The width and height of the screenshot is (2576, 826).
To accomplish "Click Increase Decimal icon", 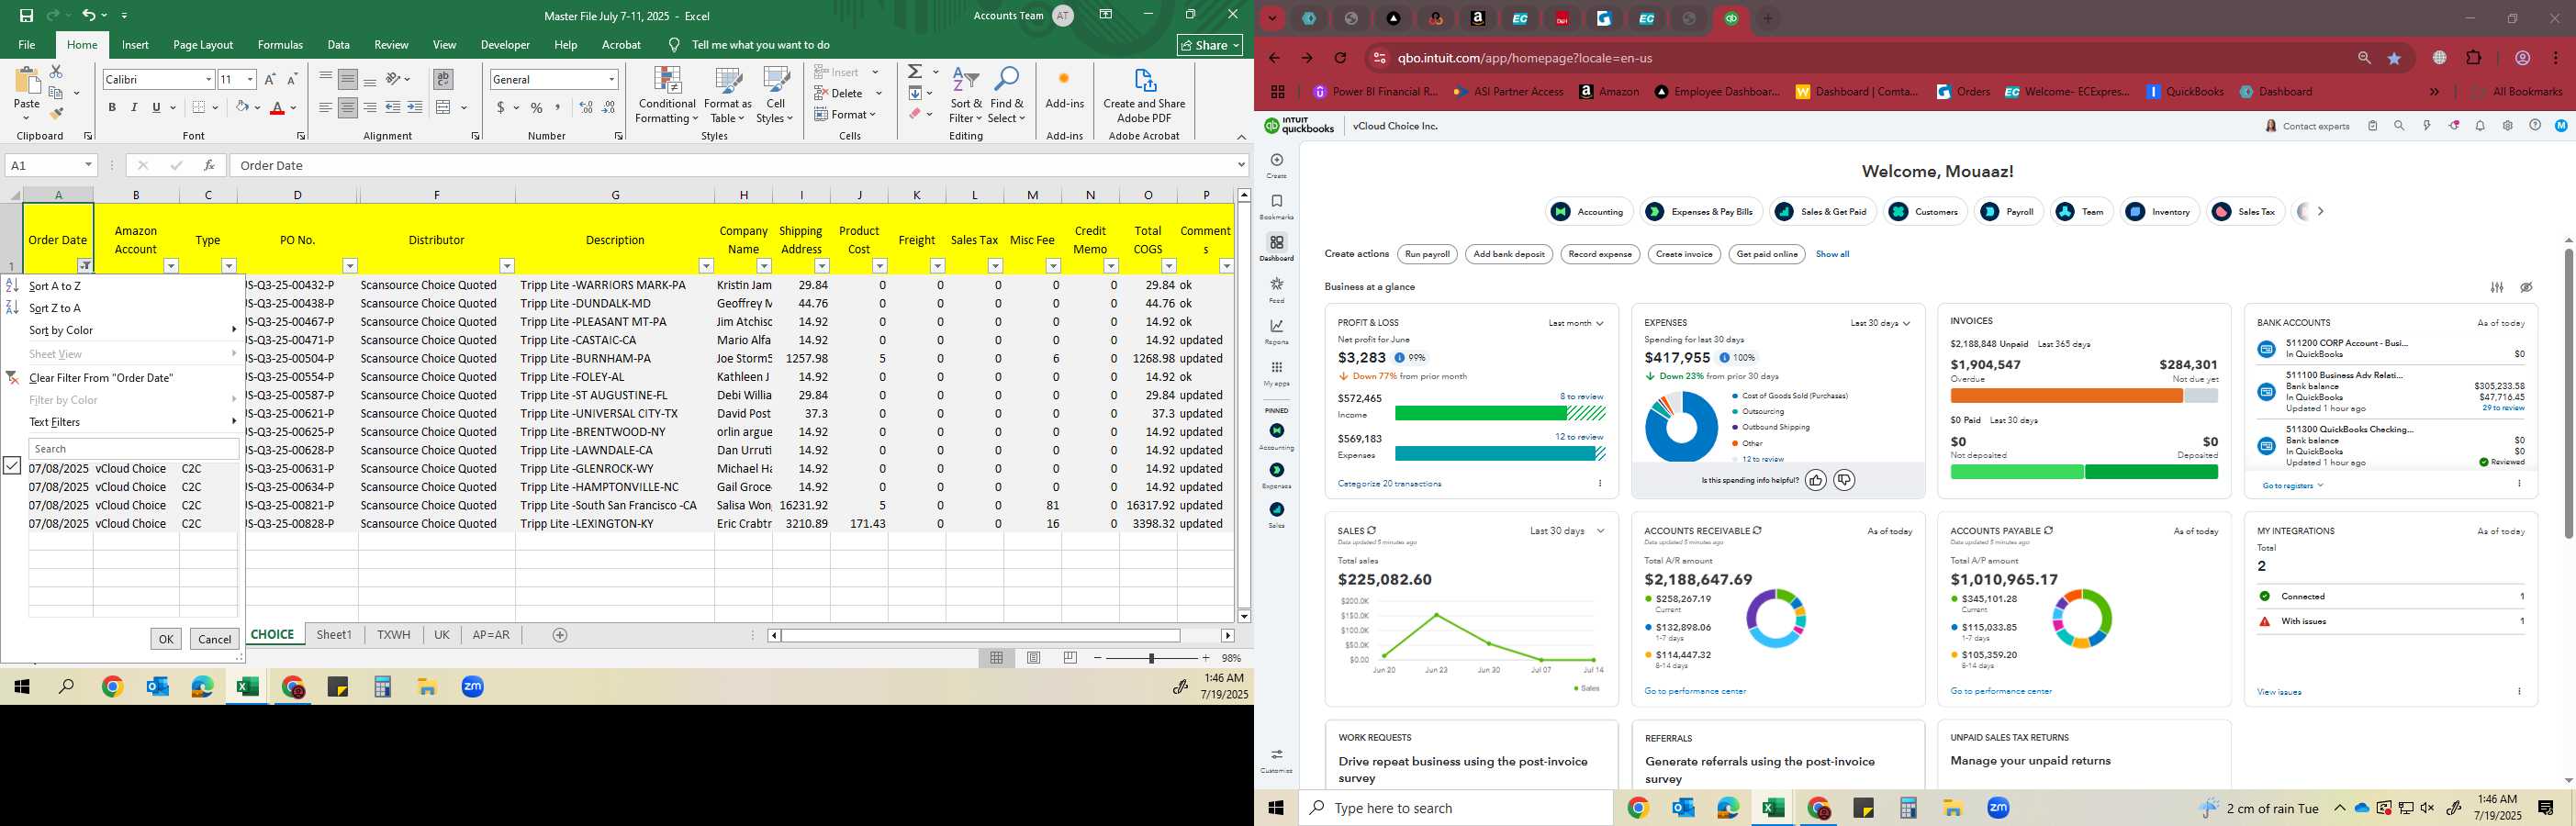I will coord(586,108).
